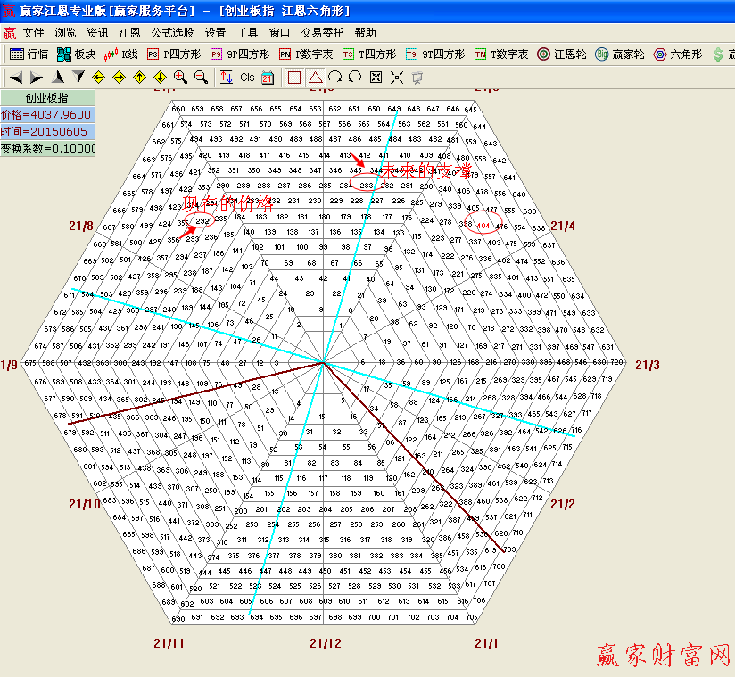Viewport: 735px width, 677px height.
Task: Select the red triangle shape tool
Action: (x=315, y=78)
